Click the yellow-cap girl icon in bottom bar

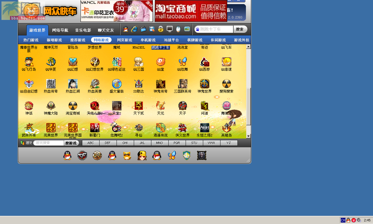[142, 155]
